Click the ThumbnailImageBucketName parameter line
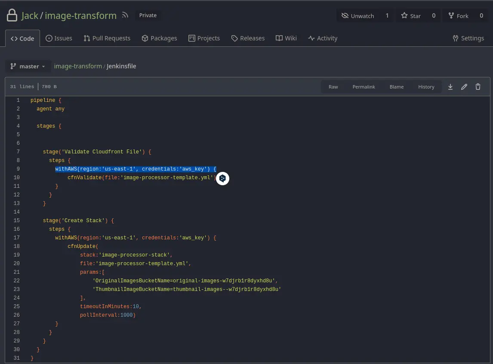Image resolution: width=493 pixels, height=364 pixels. click(x=187, y=289)
